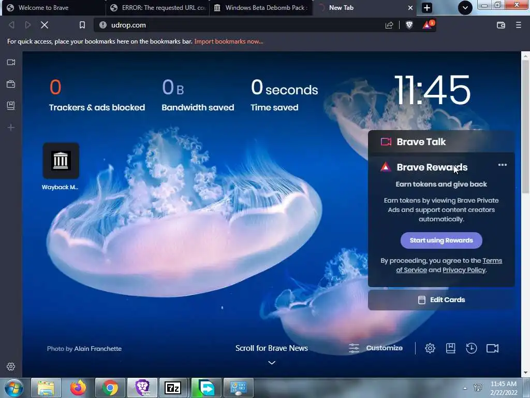Open the Windows Start menu
The width and height of the screenshot is (530, 398).
coord(13,388)
